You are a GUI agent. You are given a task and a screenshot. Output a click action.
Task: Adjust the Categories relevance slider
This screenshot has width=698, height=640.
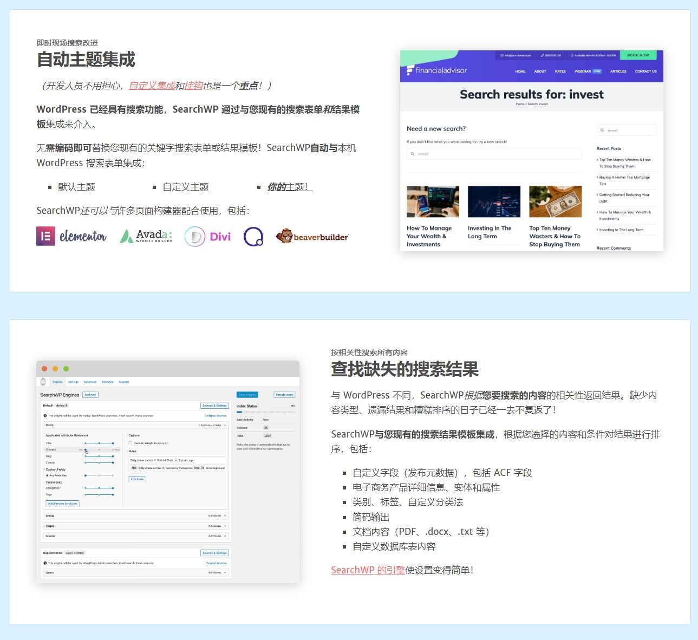pyautogui.click(x=99, y=488)
